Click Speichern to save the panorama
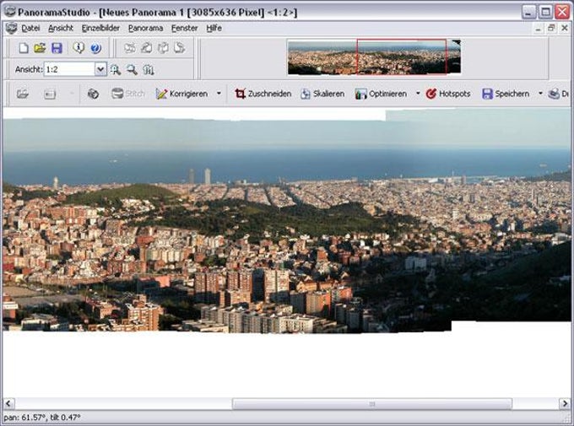This screenshot has width=574, height=426. (506, 94)
